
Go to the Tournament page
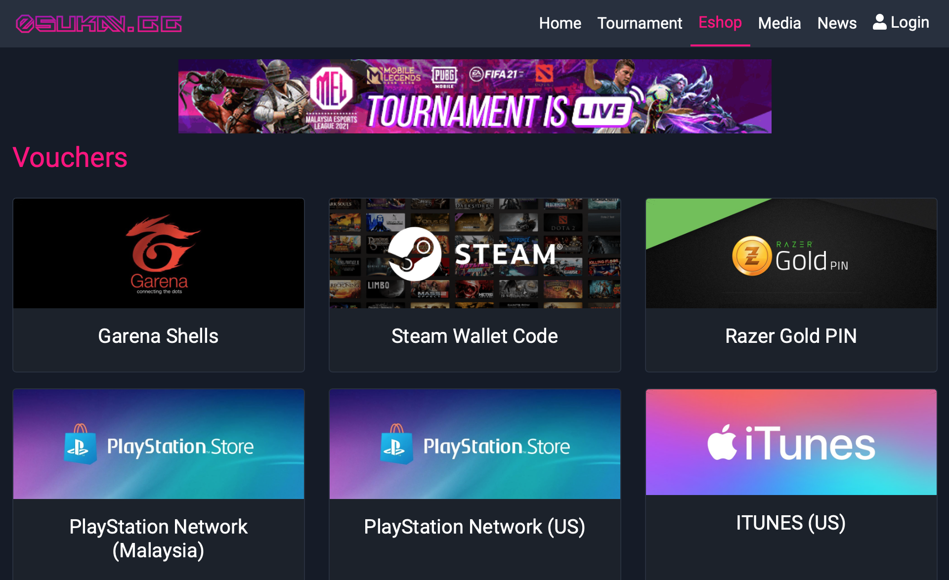coord(640,23)
